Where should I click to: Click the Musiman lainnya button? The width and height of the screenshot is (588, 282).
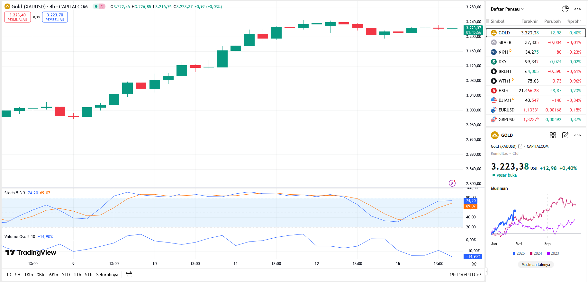click(x=536, y=265)
